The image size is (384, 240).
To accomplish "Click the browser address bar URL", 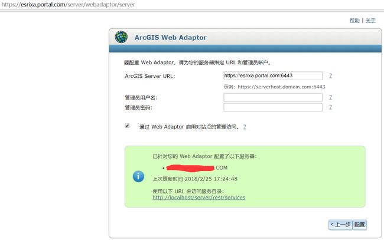I will [x=69, y=4].
